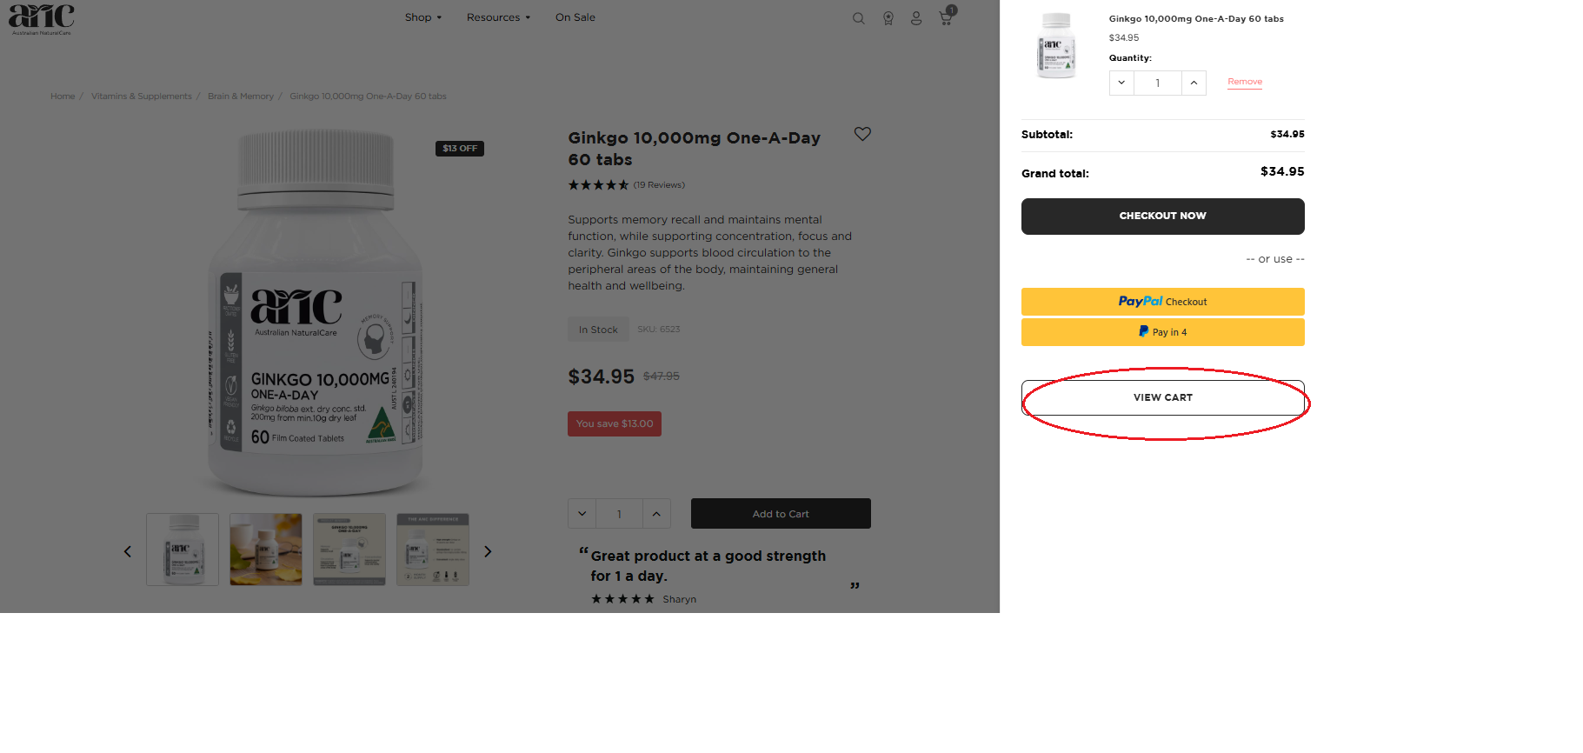
Task: Click the ANC Australian NaturalCare logo
Action: point(41,19)
